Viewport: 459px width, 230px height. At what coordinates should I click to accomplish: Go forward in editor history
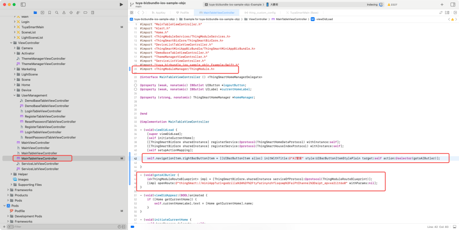coord(143,13)
